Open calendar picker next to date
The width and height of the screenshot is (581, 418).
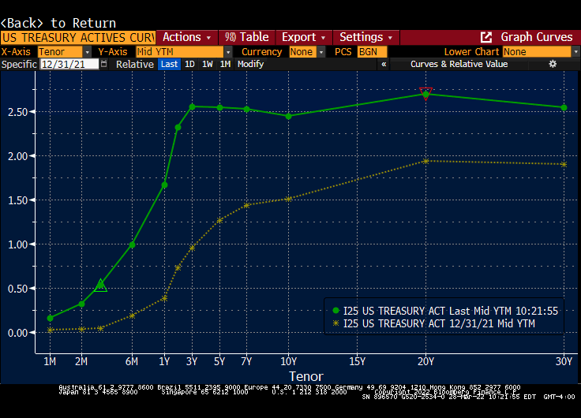coord(104,64)
